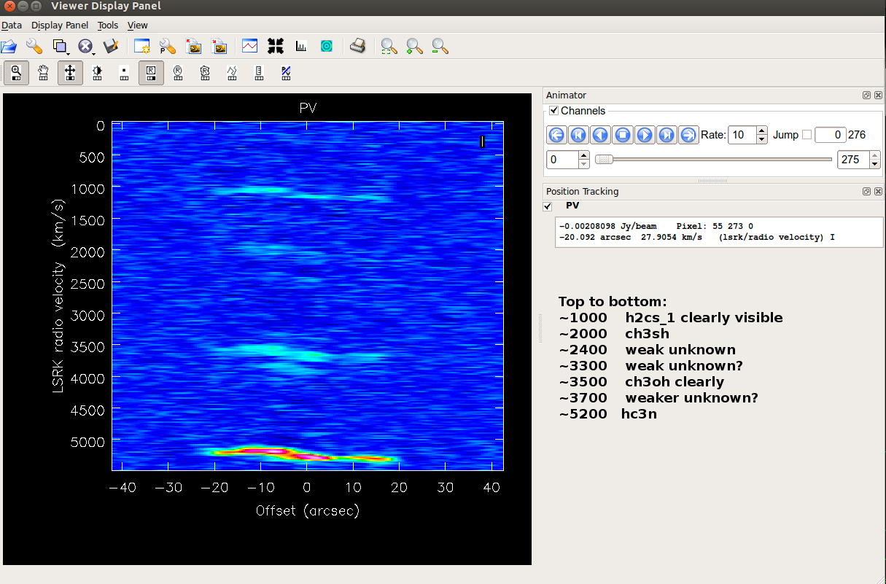Toggle the PV checkbox in Position Tracking
Image resolution: width=886 pixels, height=584 pixels.
point(548,207)
